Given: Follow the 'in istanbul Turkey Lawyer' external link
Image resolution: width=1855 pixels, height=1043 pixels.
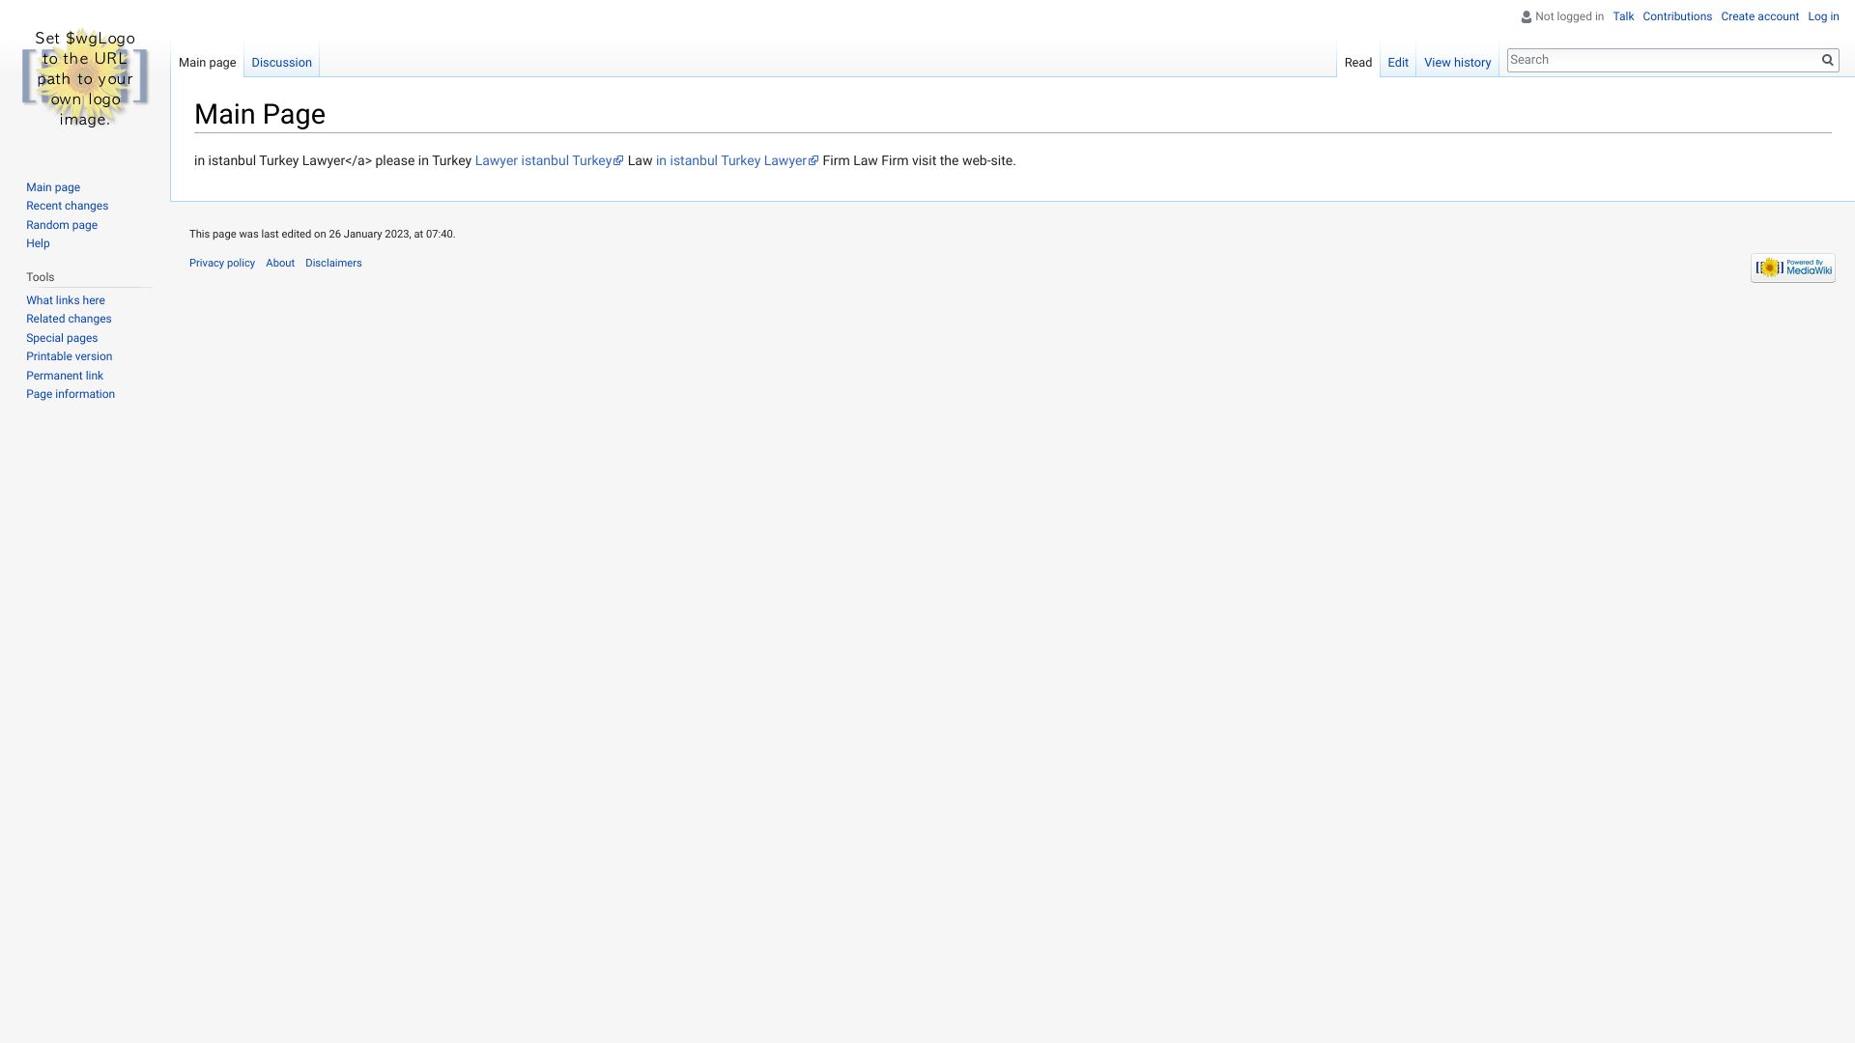Looking at the screenshot, I should point(737,161).
